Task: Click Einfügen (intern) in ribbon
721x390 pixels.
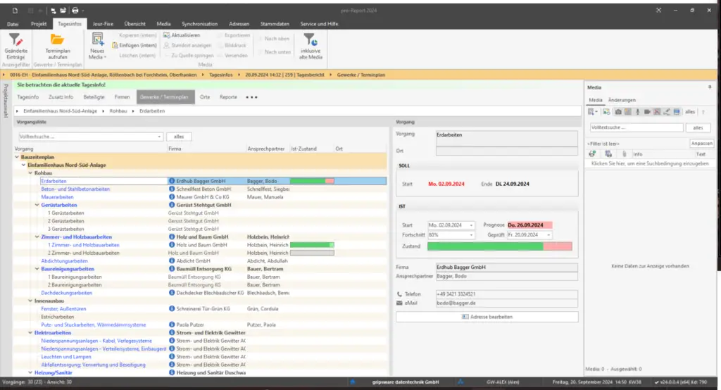Action: [134, 45]
